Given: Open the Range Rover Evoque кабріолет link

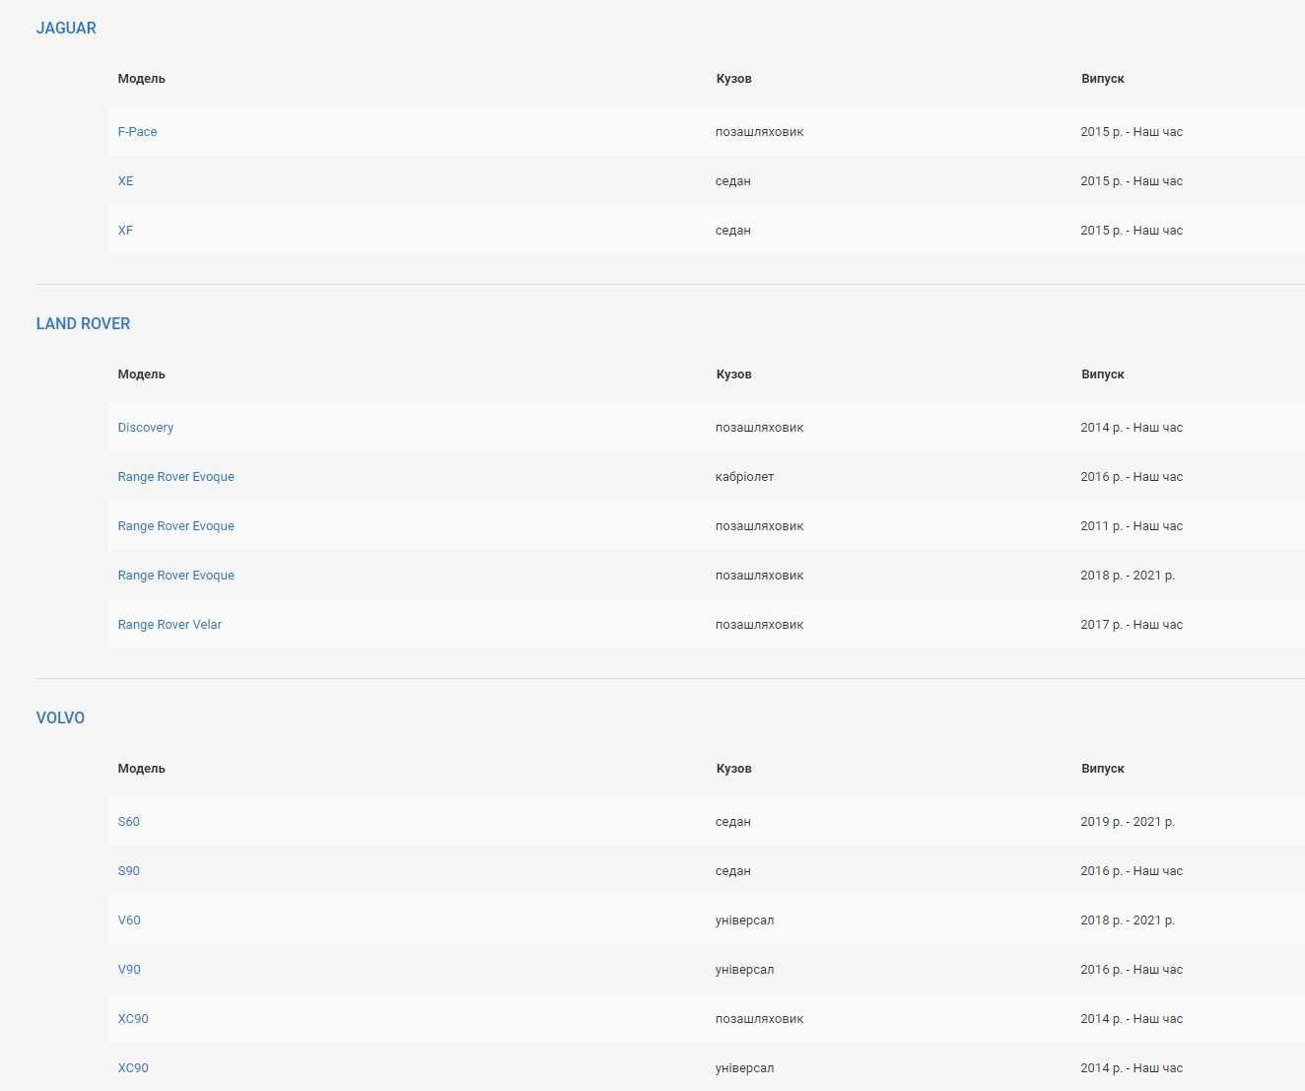Looking at the screenshot, I should 175,476.
